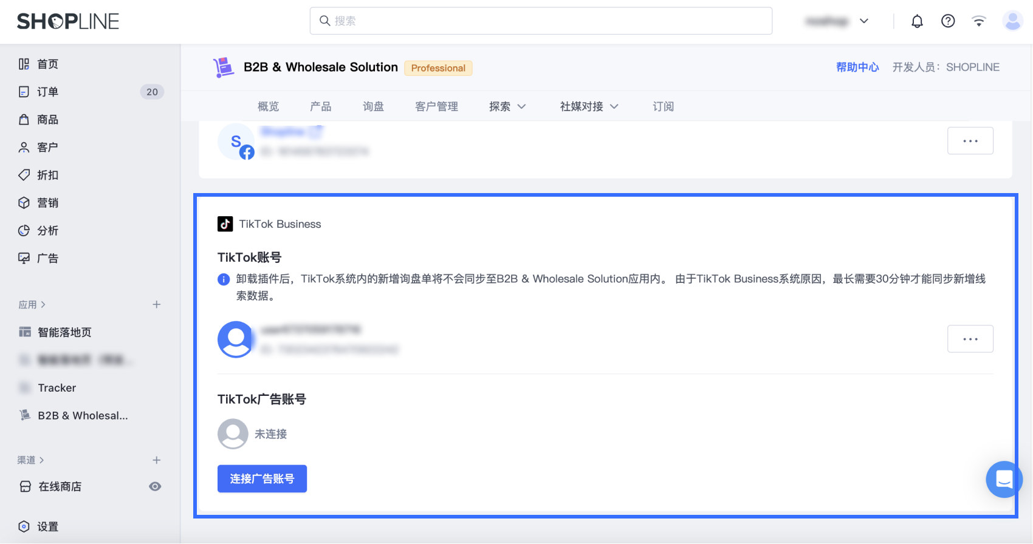The image size is (1033, 544).
Task: Click the SHOPLINE logo
Action: [68, 21]
